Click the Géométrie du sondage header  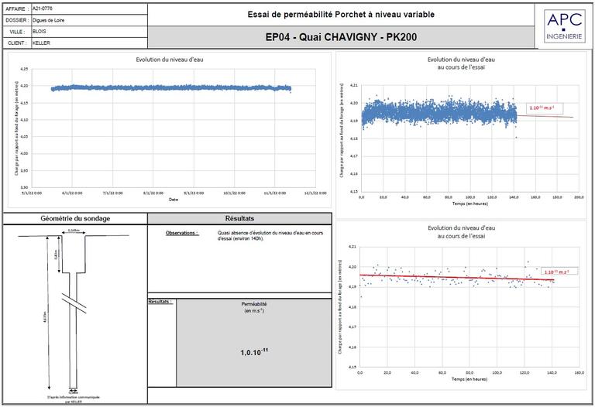click(x=75, y=218)
